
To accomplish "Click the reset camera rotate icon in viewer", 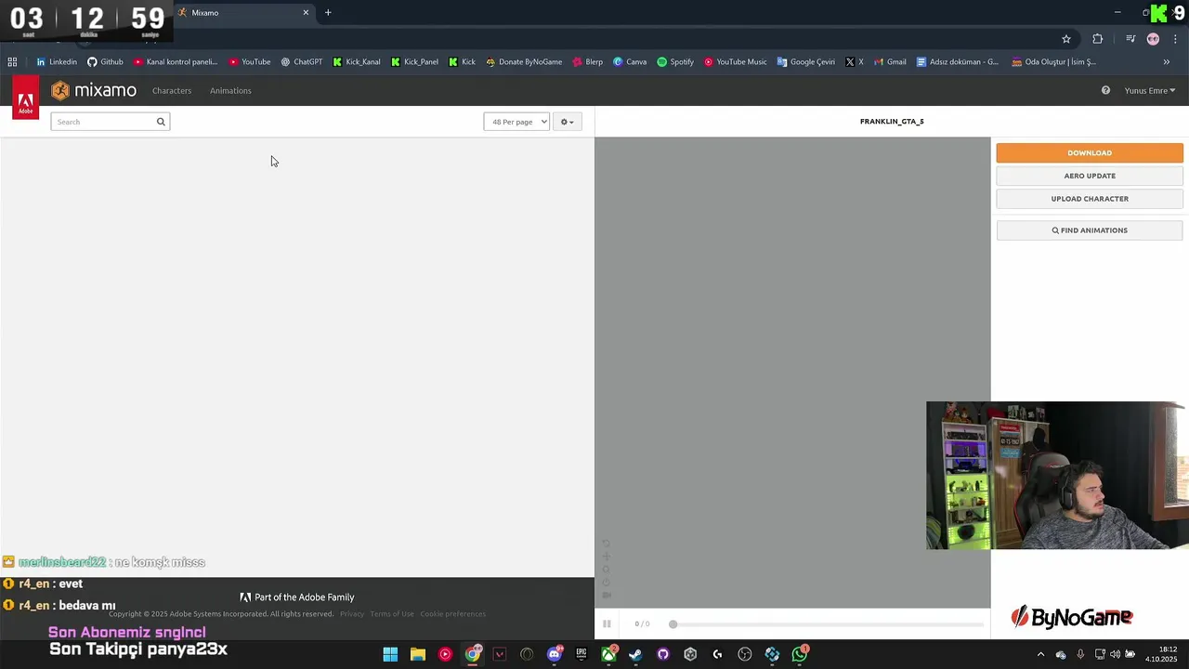I will pyautogui.click(x=607, y=544).
